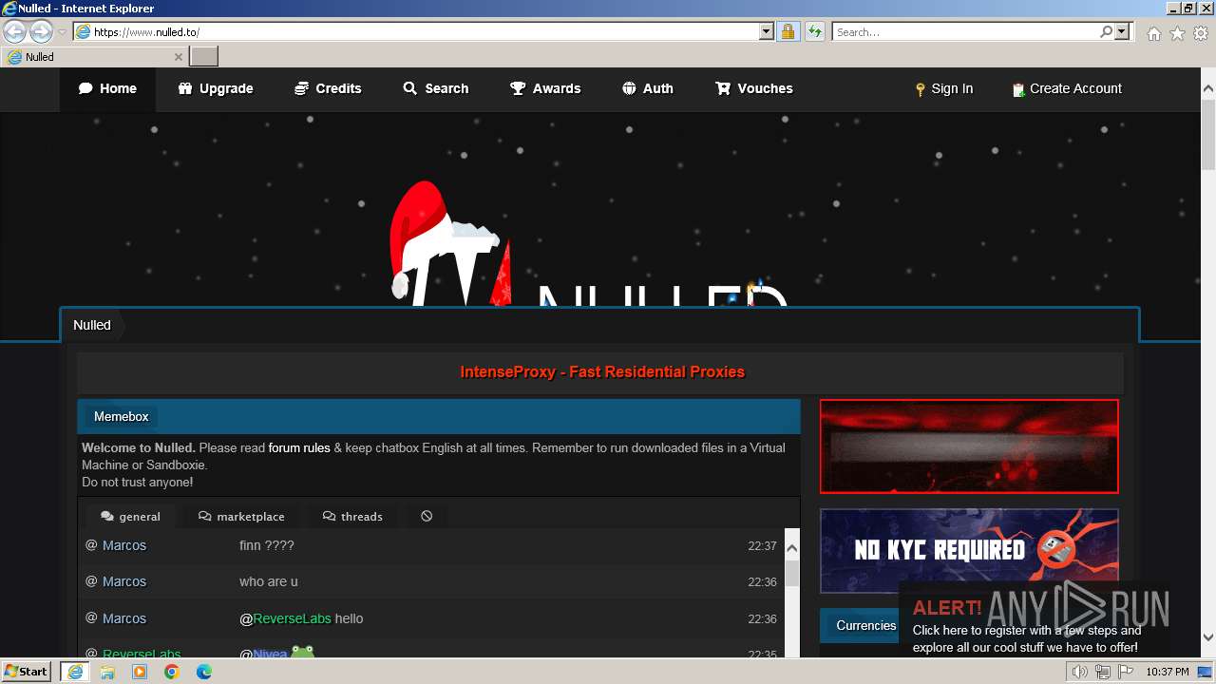Click the forum rules link

[299, 447]
